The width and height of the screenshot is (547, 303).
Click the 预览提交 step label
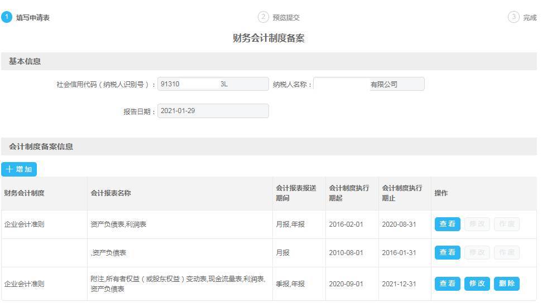tap(286, 17)
